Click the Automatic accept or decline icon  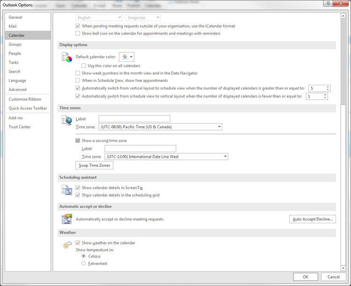coord(67,219)
